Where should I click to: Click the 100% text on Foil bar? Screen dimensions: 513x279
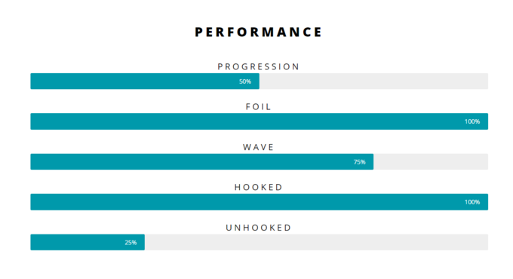click(x=472, y=121)
